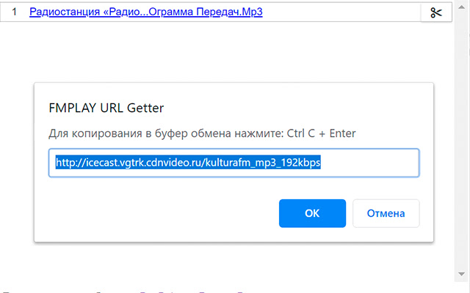Screen dimensions: 470x293
Task: Click the icecast stream URL input field
Action: point(234,163)
